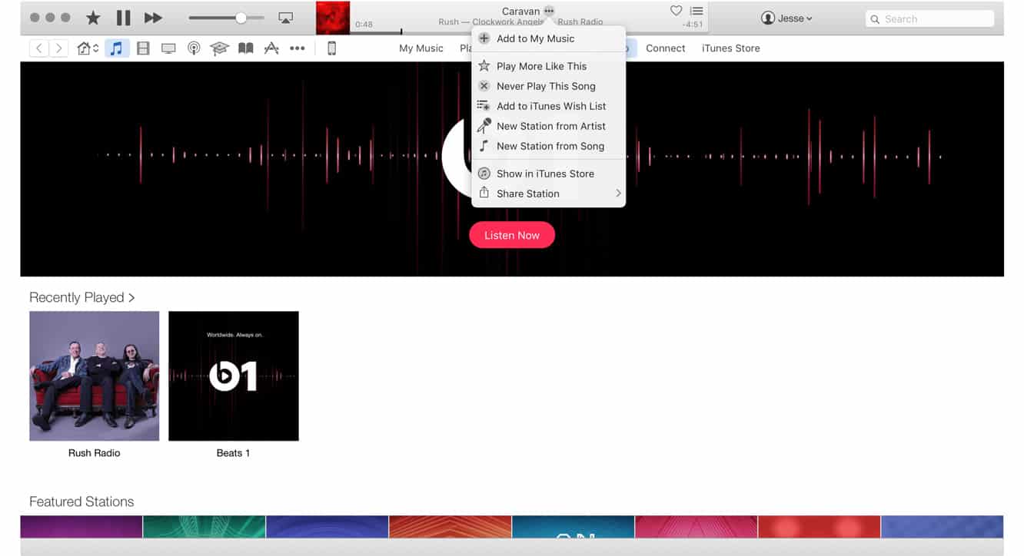Click the Rush Radio label text
This screenshot has height=556, width=1024.
pos(95,453)
